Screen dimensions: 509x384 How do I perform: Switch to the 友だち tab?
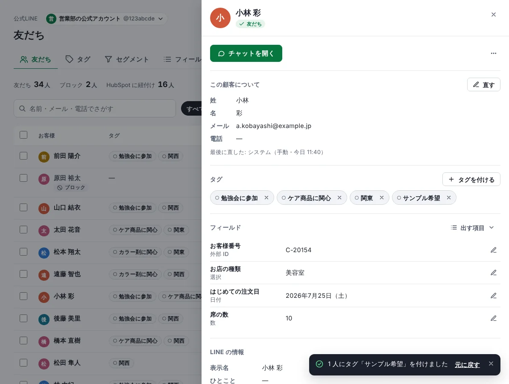point(35,59)
